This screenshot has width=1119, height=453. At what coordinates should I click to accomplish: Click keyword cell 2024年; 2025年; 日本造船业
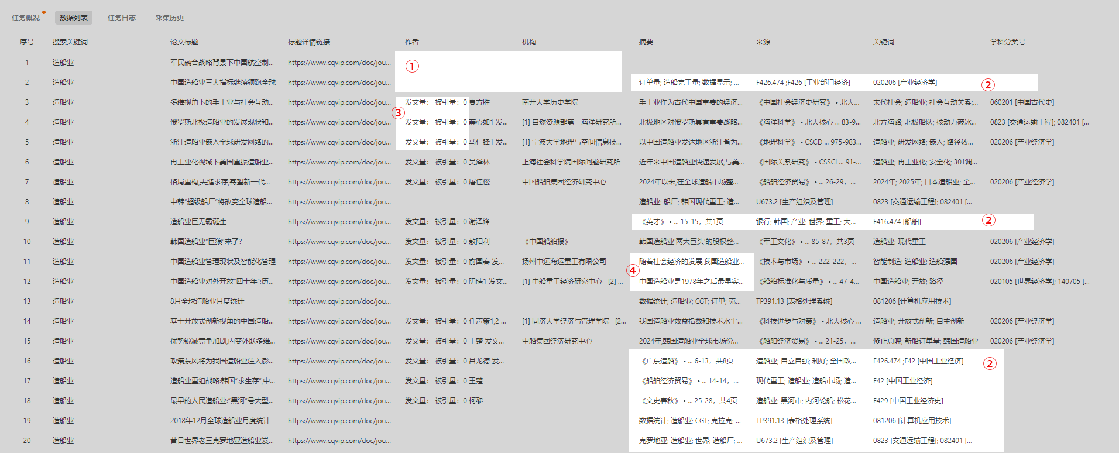(x=924, y=182)
